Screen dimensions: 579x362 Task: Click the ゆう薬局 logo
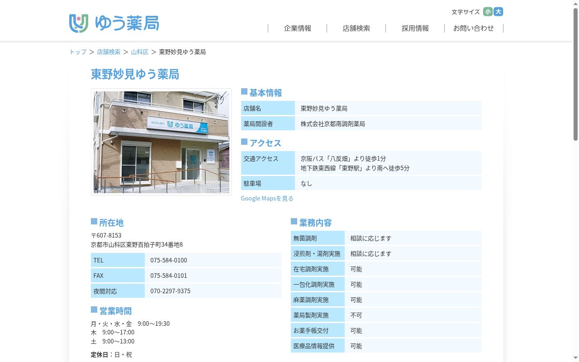click(x=114, y=23)
